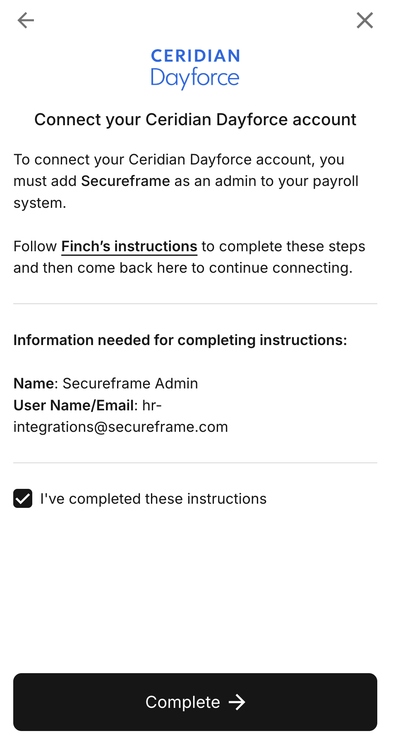
Task: Click the "To connect your Ceridian Dayforce" paragraph
Action: pos(186,181)
